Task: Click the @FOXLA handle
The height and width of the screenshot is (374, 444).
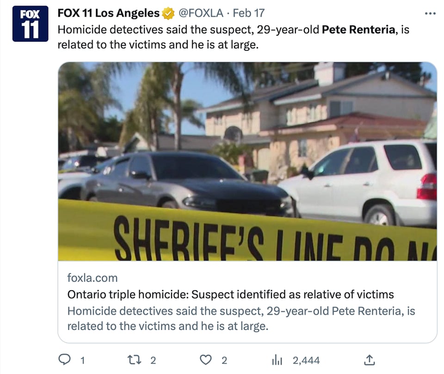Action: [x=201, y=13]
